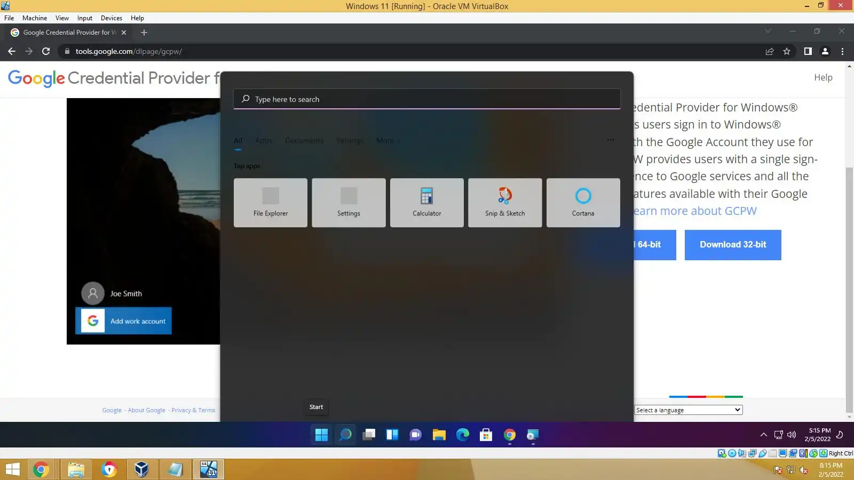
Task: Launch Calculator from Top apps
Action: [x=427, y=203]
